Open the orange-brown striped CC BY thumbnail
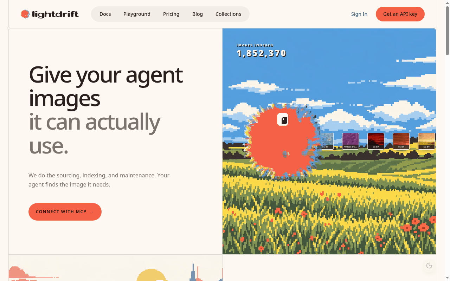Viewport: 450px width, 281px height. point(401,141)
